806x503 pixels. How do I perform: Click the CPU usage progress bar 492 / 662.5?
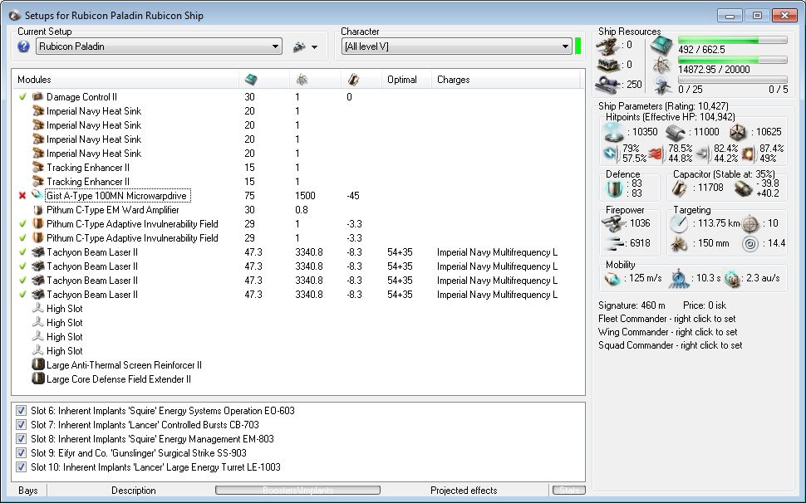[733, 40]
